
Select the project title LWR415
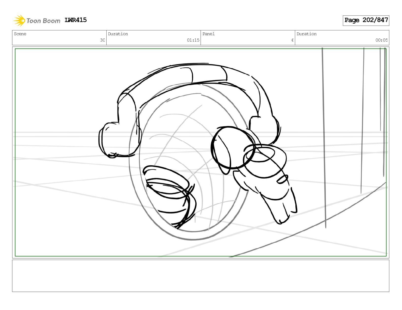coord(76,20)
